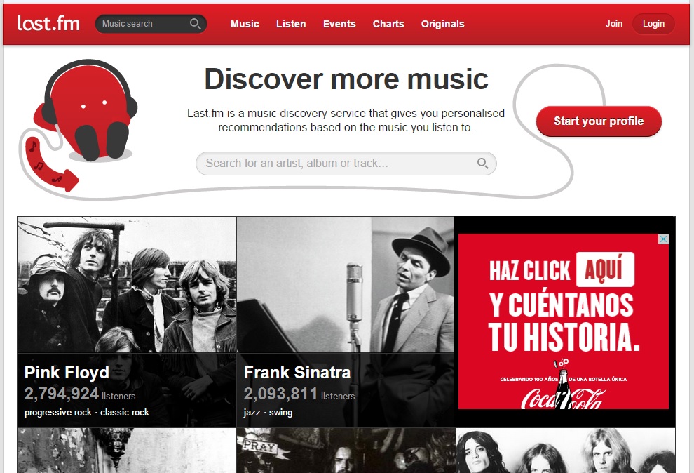
Task: Click the last.fm logo
Action: pyautogui.click(x=48, y=23)
